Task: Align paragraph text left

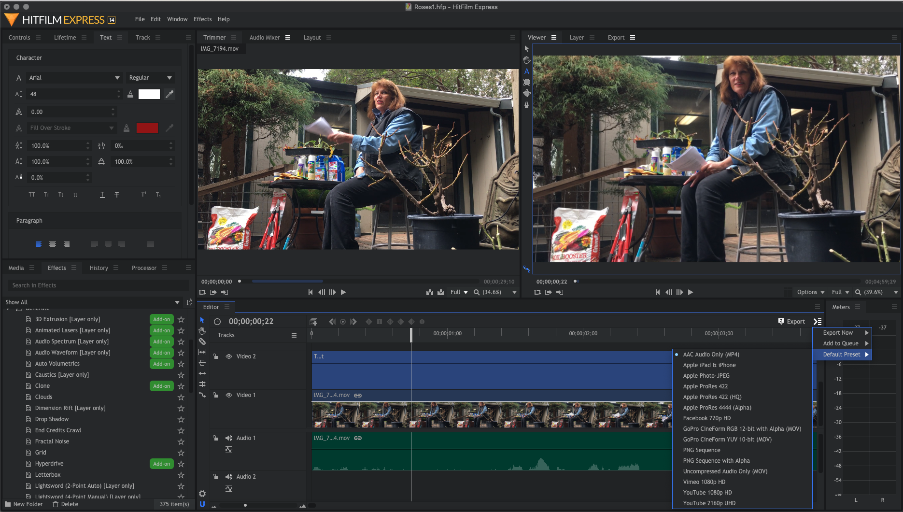Action: click(x=39, y=244)
